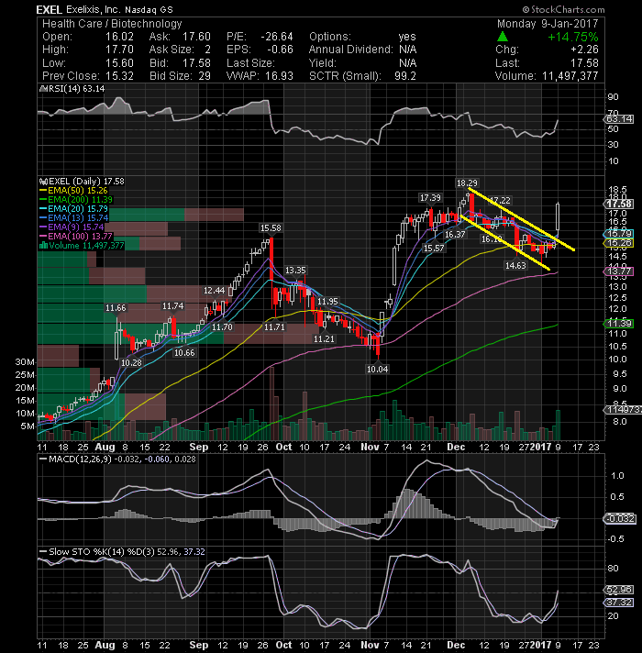Click the EPS -0.66 value
Screen dimensions: 642x653
click(x=280, y=50)
